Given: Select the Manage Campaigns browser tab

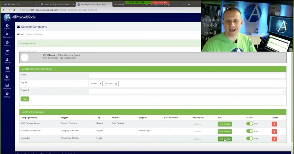Looking at the screenshot, I should coord(94,4).
